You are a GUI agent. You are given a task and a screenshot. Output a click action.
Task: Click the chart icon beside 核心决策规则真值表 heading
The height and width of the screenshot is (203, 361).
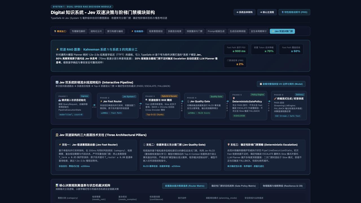(57, 186)
